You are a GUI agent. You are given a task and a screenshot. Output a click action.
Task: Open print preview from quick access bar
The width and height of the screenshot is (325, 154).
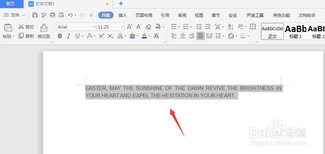pos(61,15)
